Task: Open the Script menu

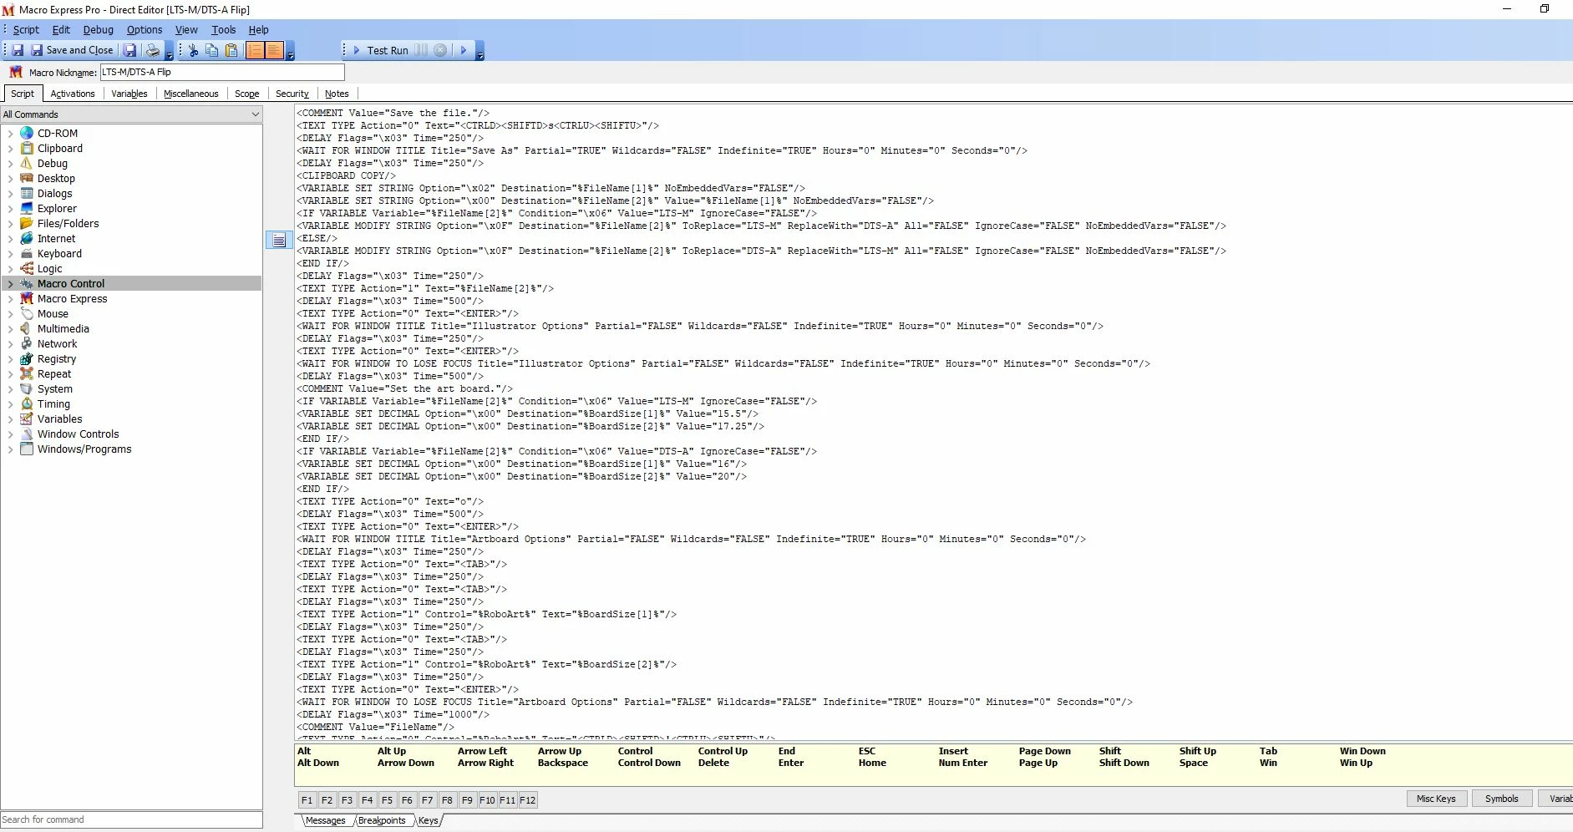Action: (x=26, y=29)
